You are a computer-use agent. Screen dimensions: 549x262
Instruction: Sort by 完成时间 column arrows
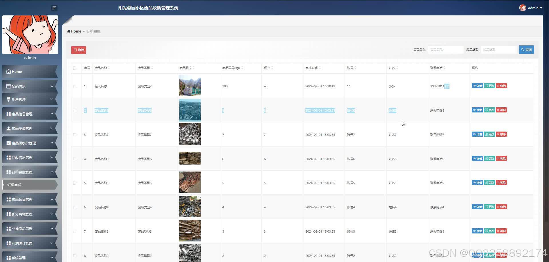320,68
